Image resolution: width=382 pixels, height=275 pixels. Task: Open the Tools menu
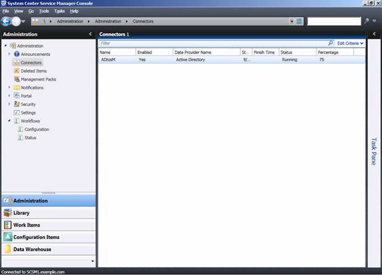click(x=44, y=11)
